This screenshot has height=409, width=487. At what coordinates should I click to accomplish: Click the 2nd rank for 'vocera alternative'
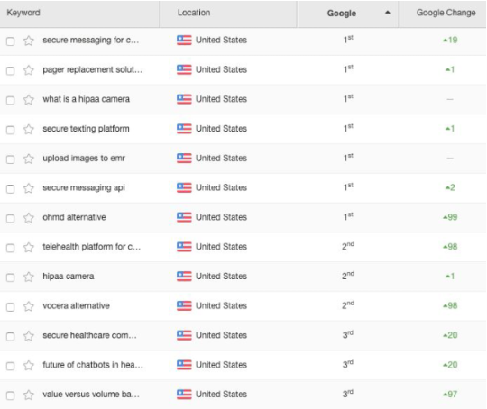tap(348, 305)
